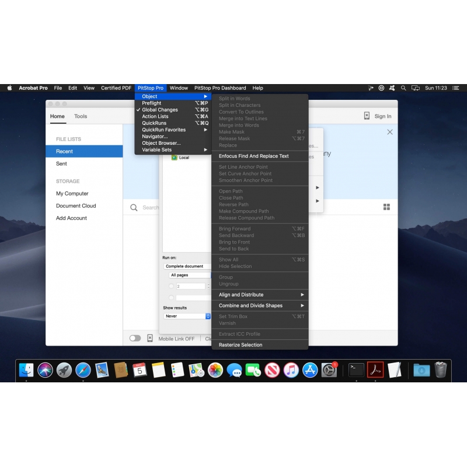Open the App Store in dock
467x467 pixels.
pyautogui.click(x=310, y=370)
